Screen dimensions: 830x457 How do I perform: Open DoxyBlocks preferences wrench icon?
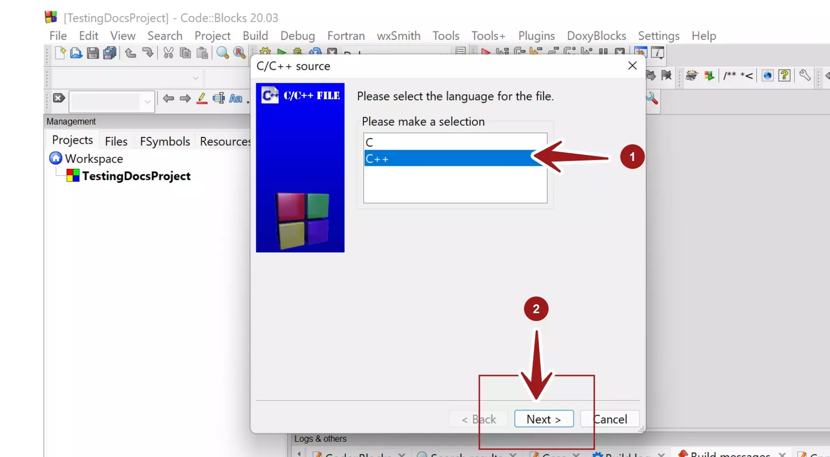[x=805, y=76]
